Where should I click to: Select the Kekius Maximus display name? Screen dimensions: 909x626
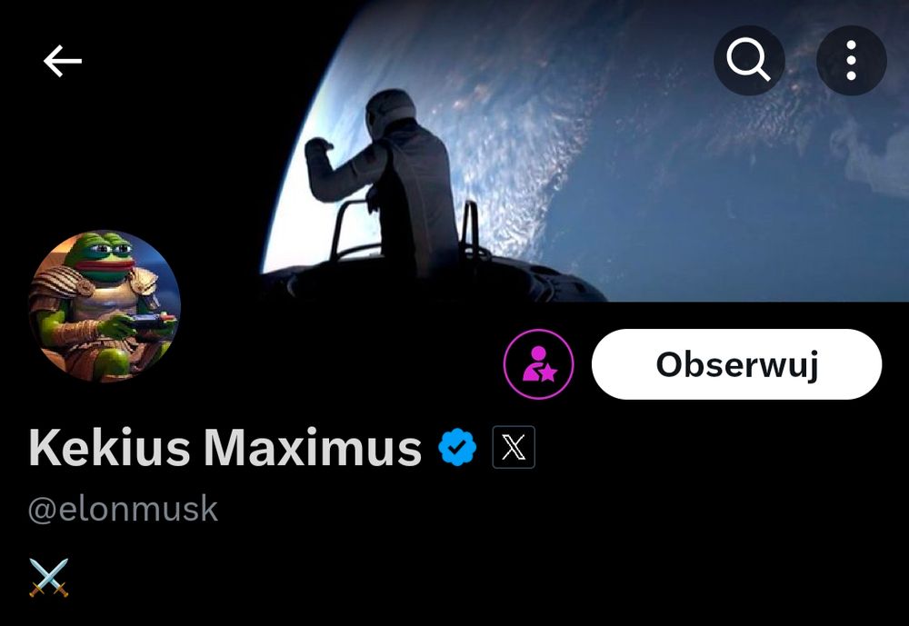[225, 448]
